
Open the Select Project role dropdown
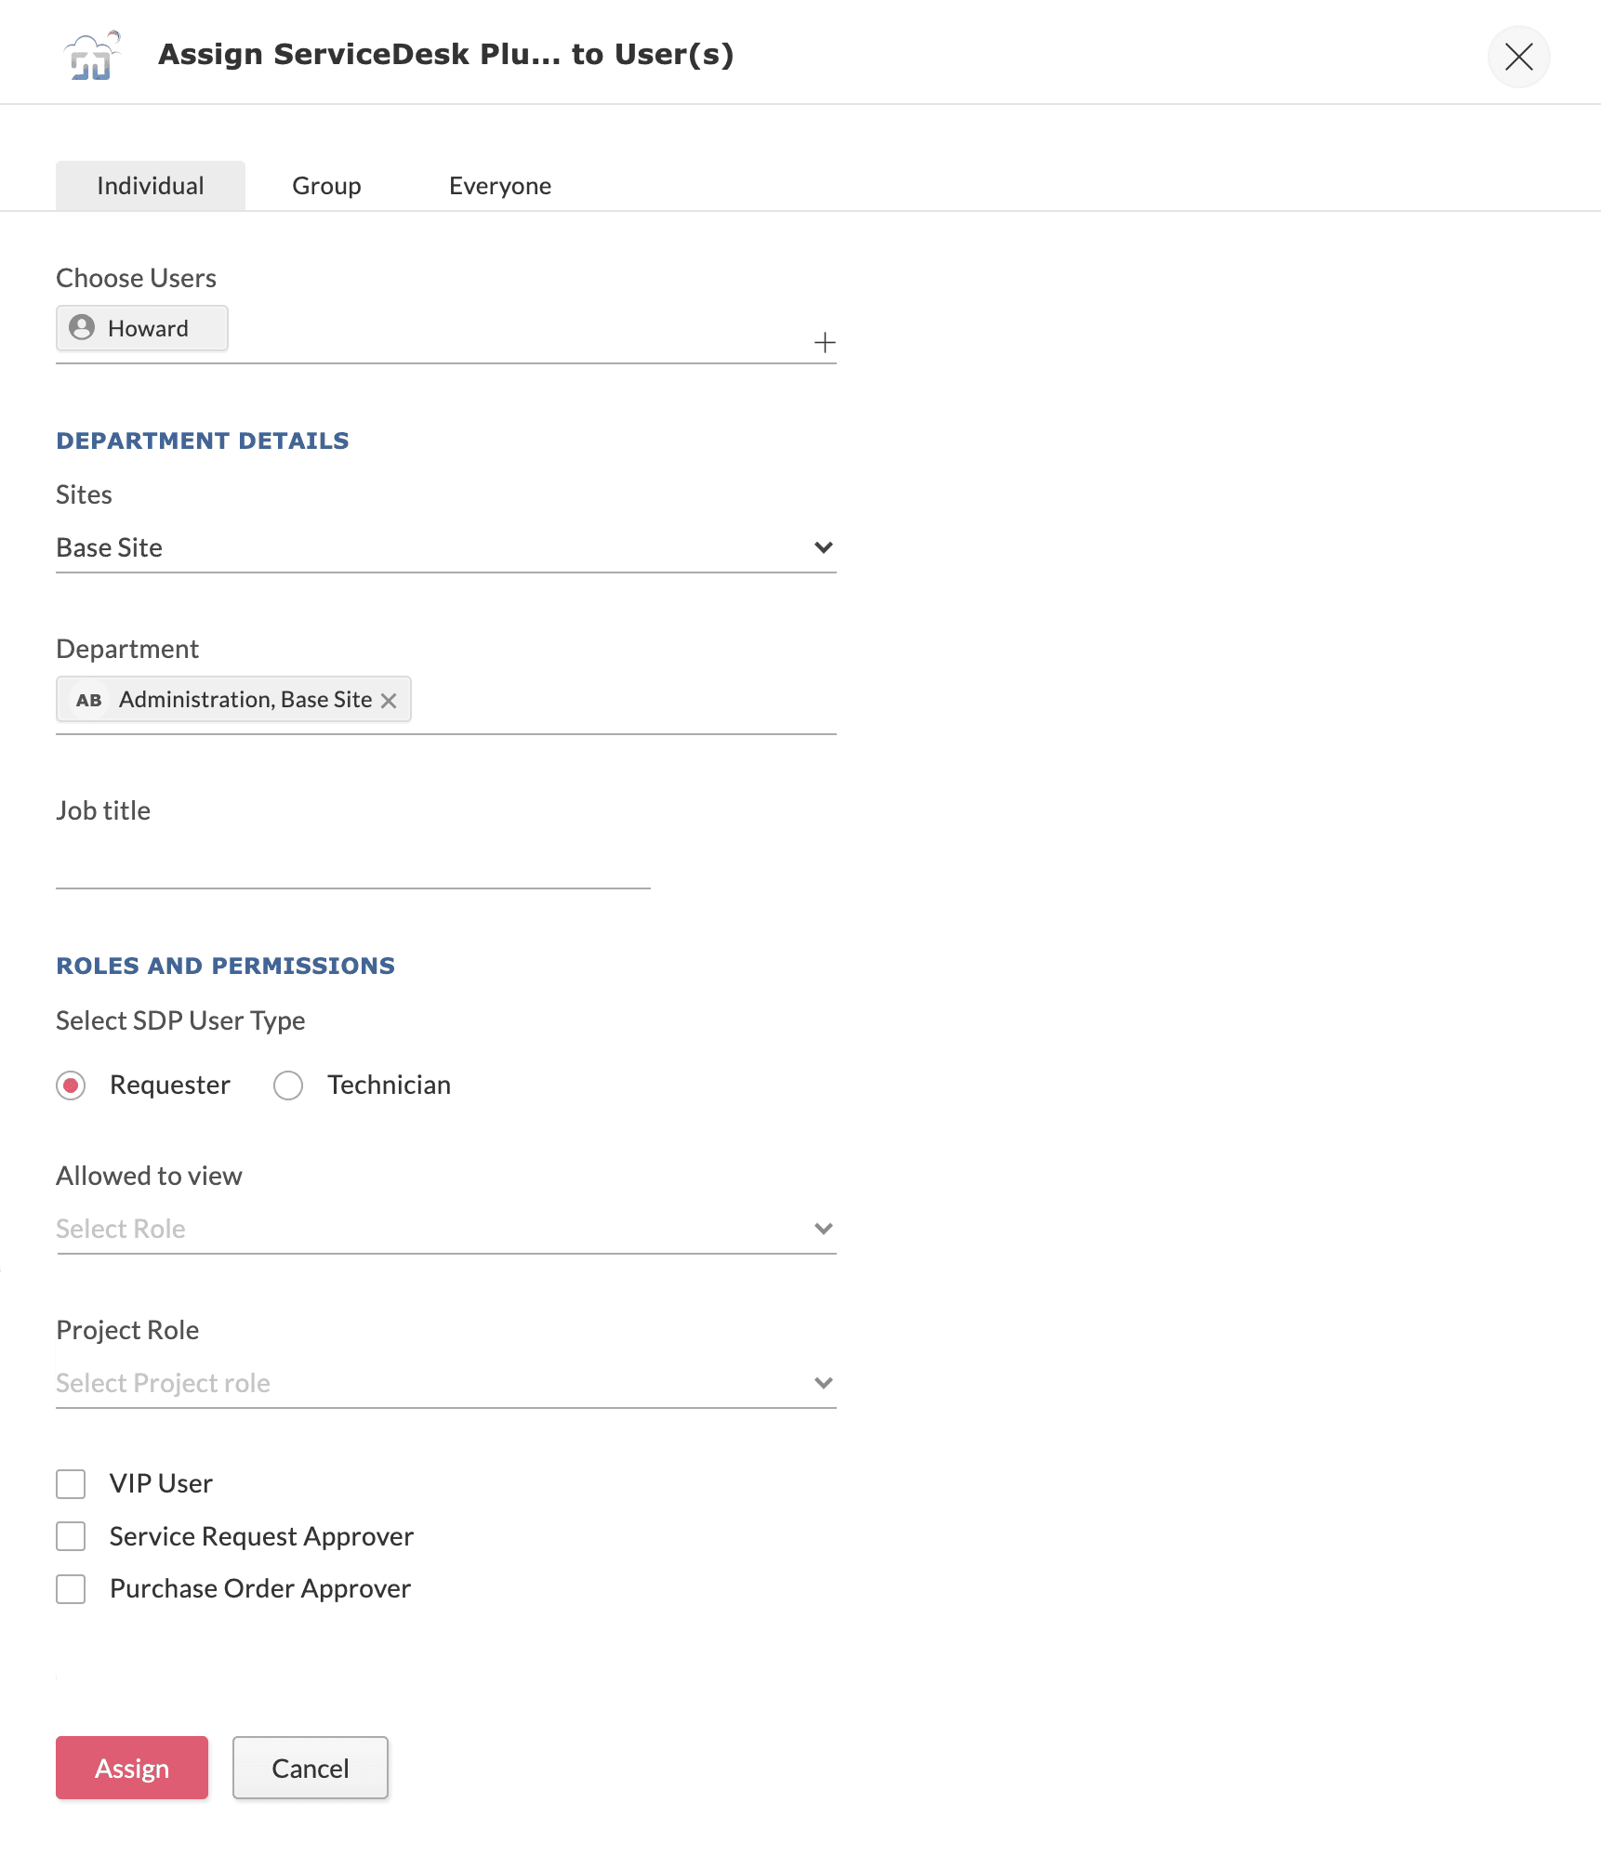[446, 1383]
